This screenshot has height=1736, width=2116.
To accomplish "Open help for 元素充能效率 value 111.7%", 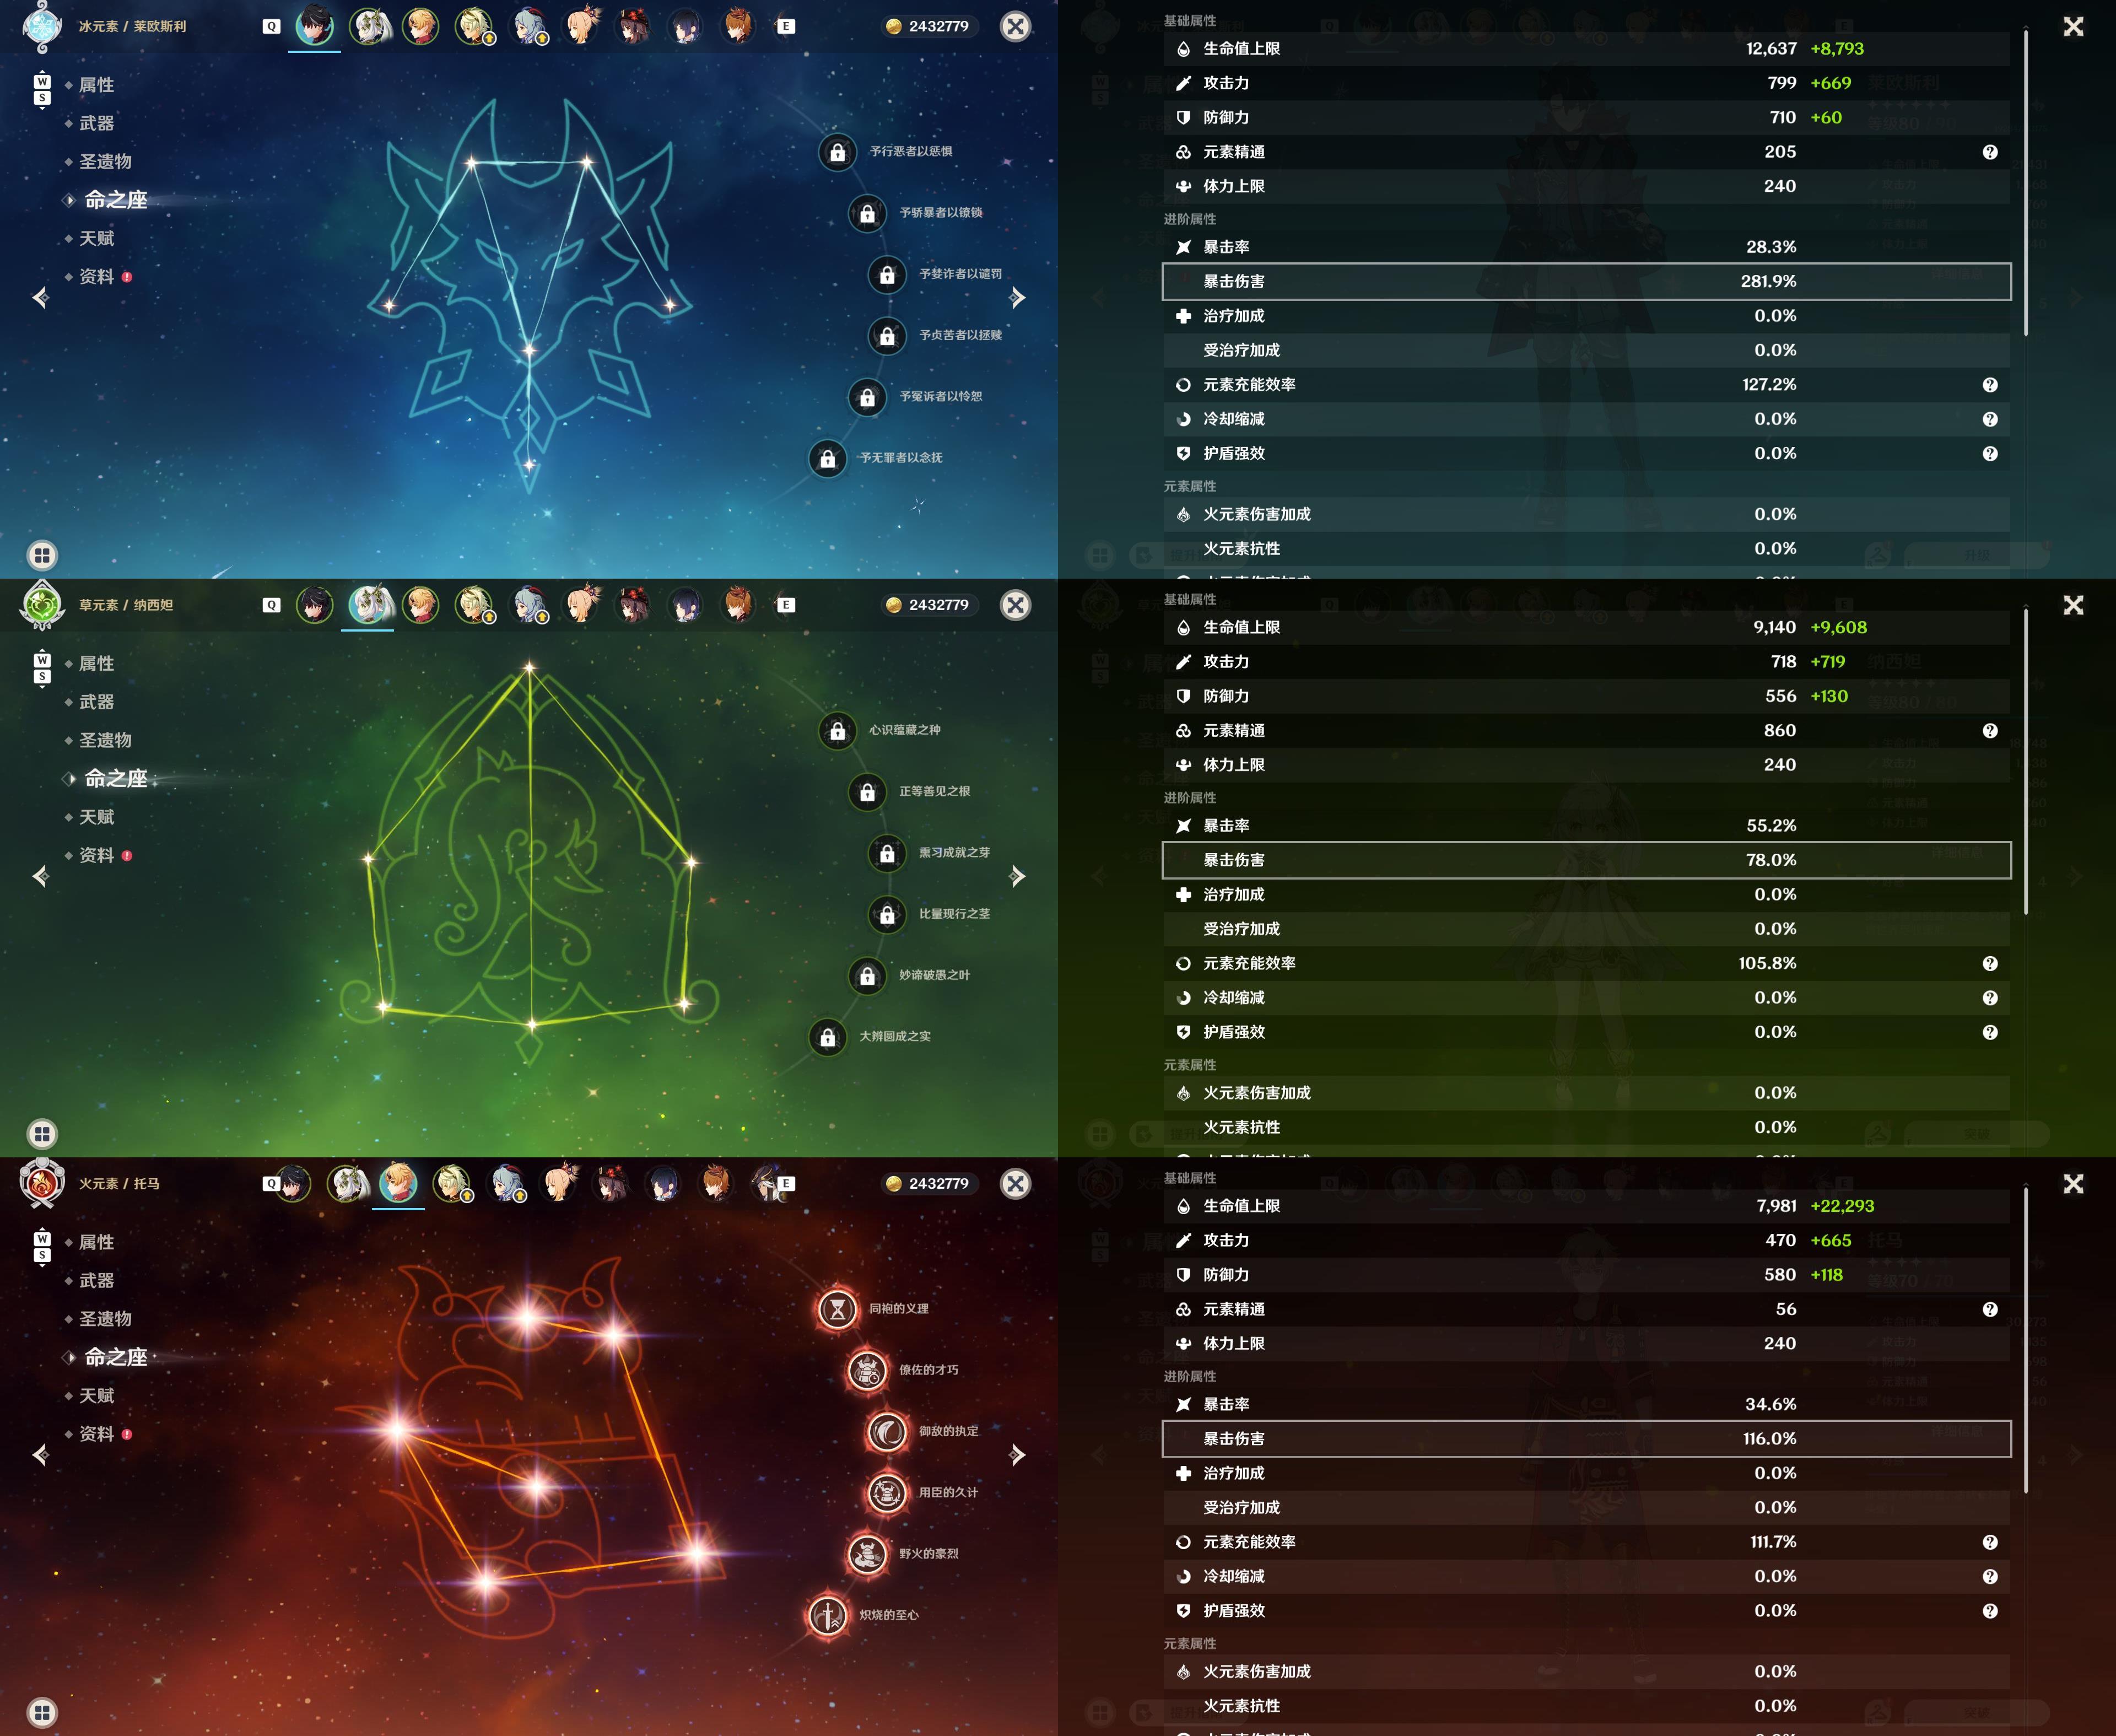I will (1989, 1542).
